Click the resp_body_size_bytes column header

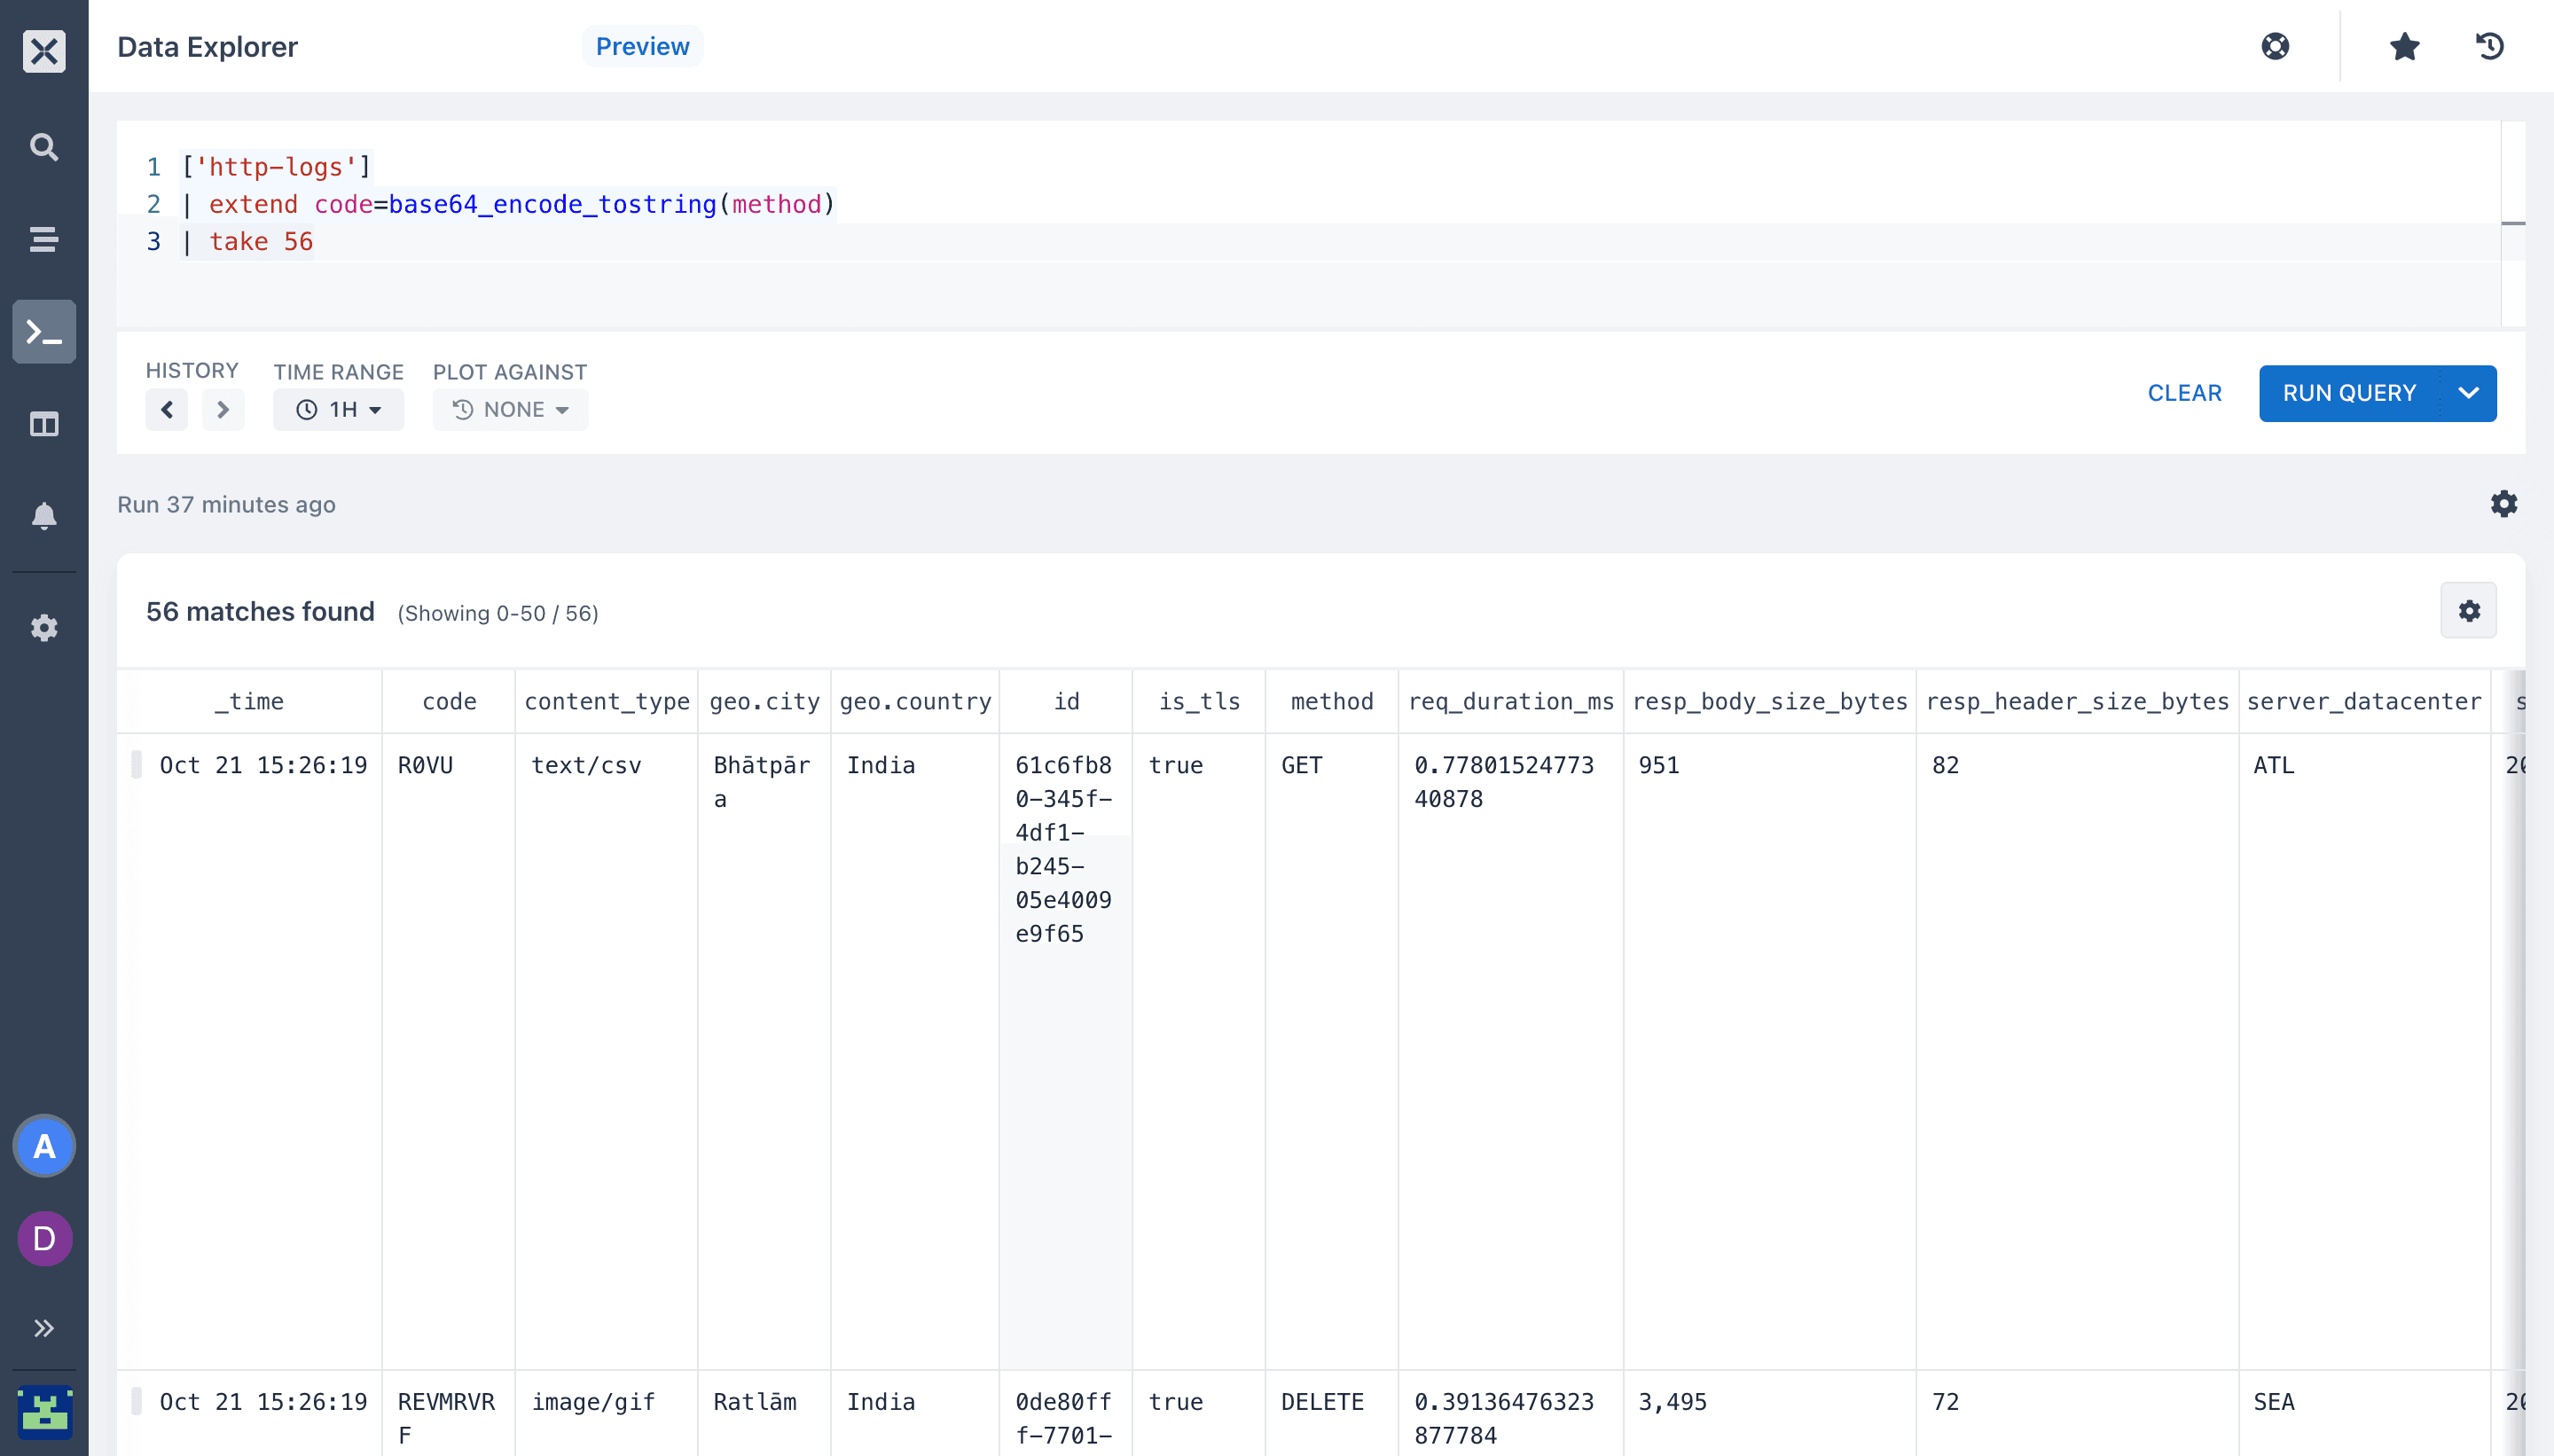[x=1770, y=701]
